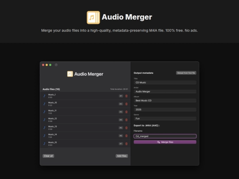Click the #1 order badge

[x=121, y=96]
